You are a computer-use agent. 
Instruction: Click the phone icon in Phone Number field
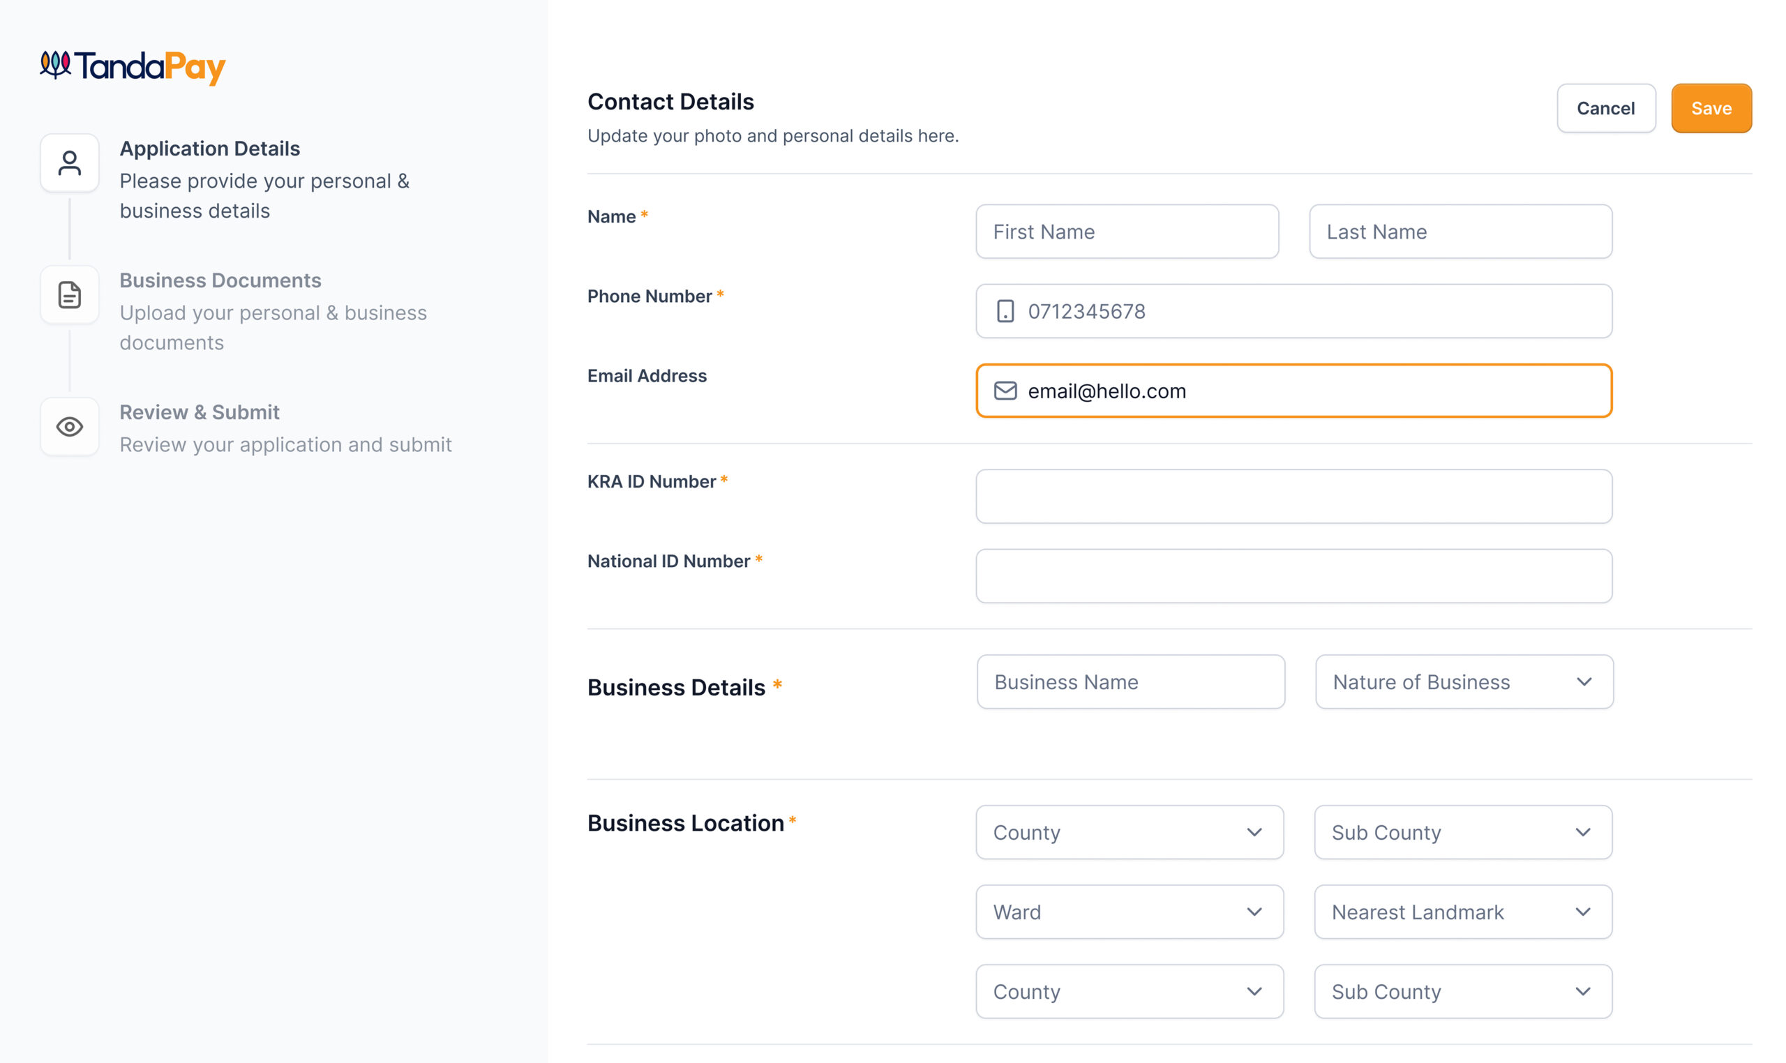(1005, 312)
